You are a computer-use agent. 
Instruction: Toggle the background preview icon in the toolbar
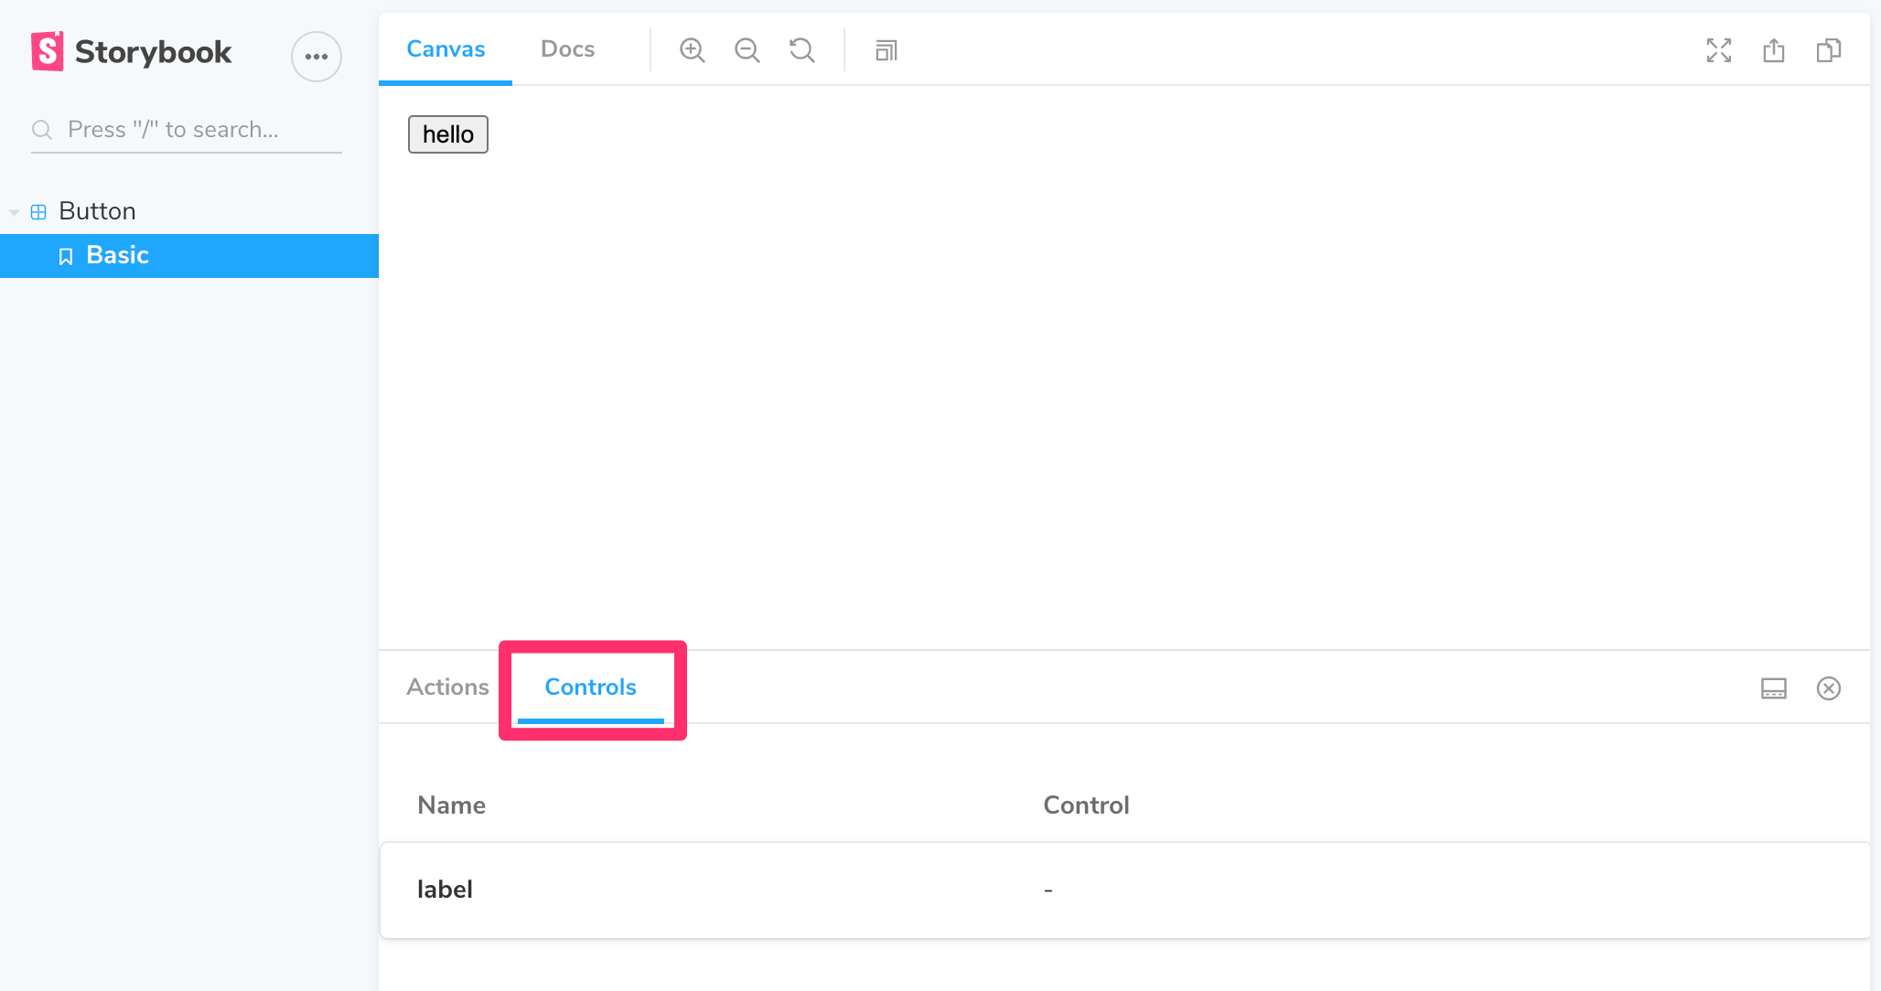click(x=886, y=50)
